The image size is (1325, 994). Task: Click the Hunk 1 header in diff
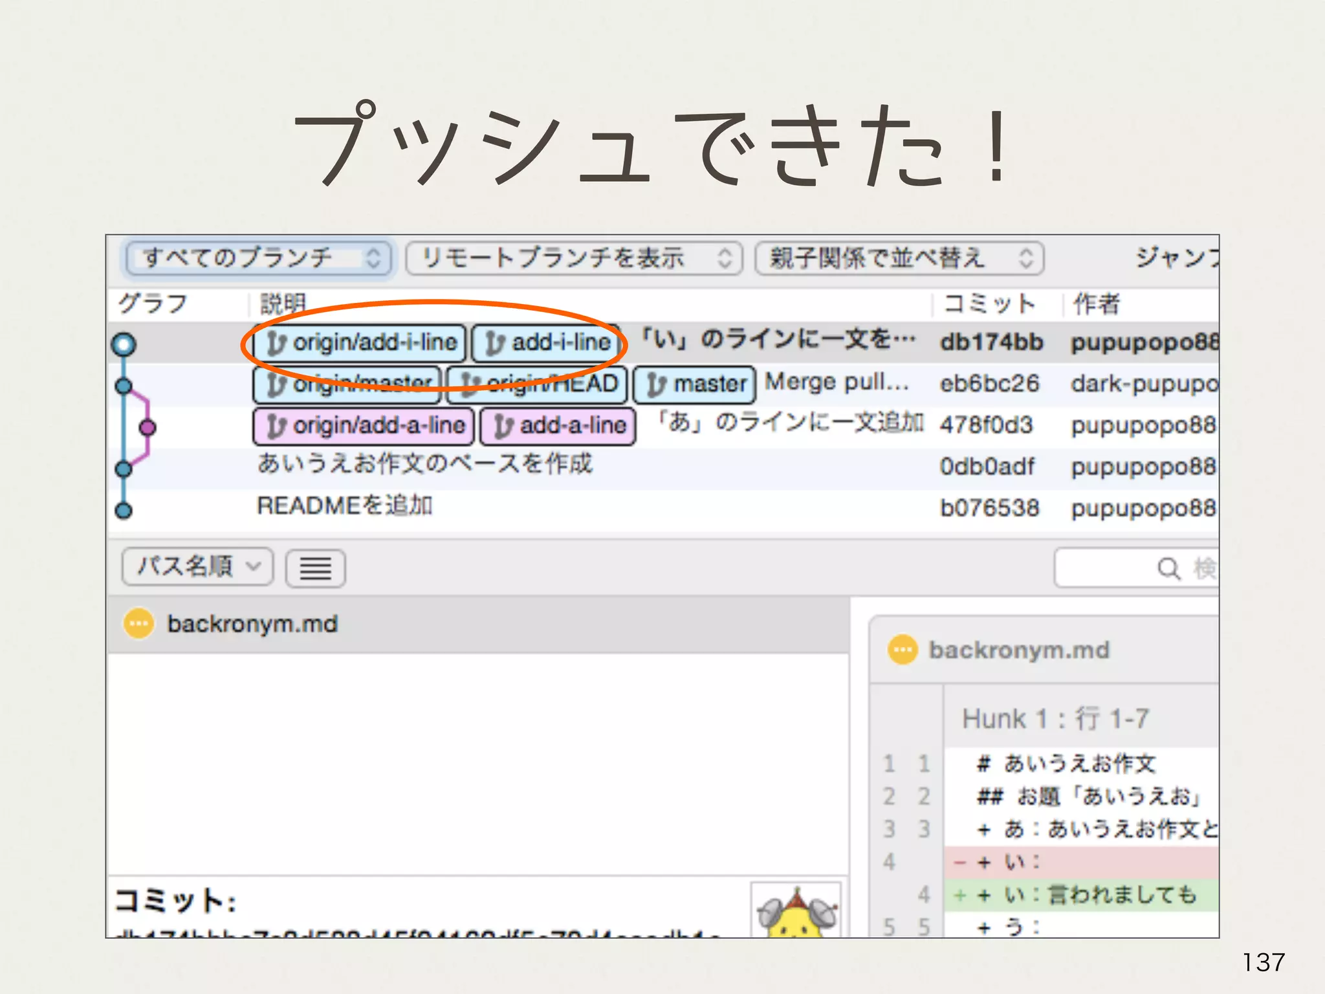(1055, 719)
